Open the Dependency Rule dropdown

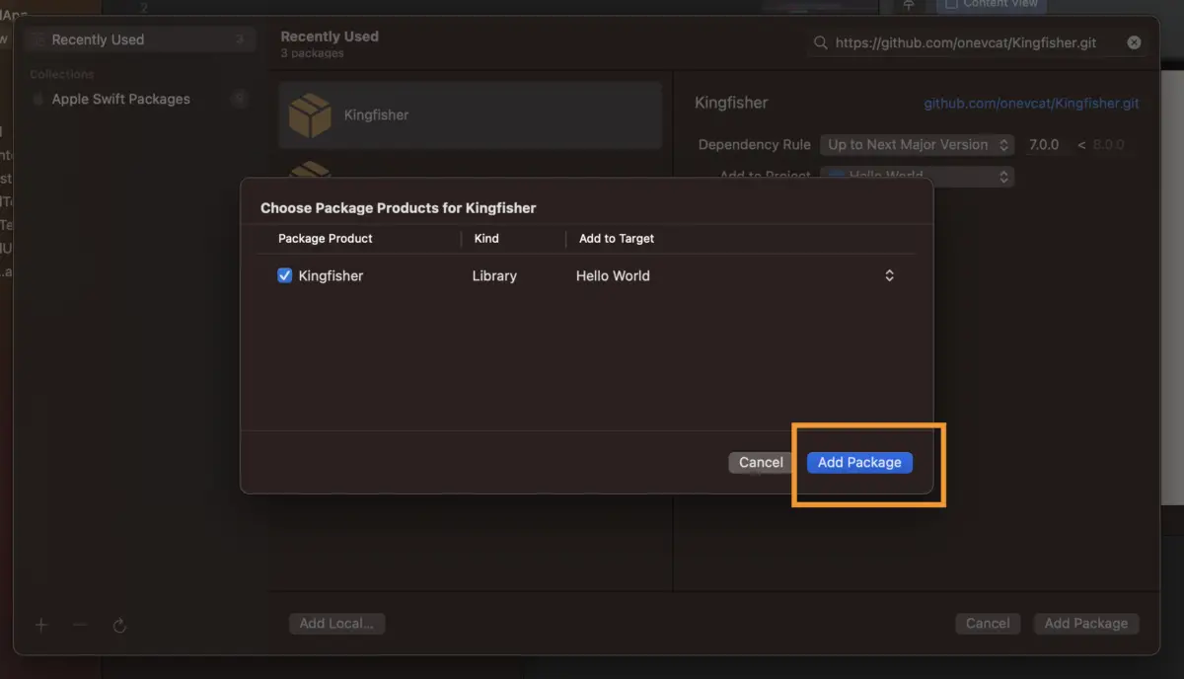tap(917, 144)
